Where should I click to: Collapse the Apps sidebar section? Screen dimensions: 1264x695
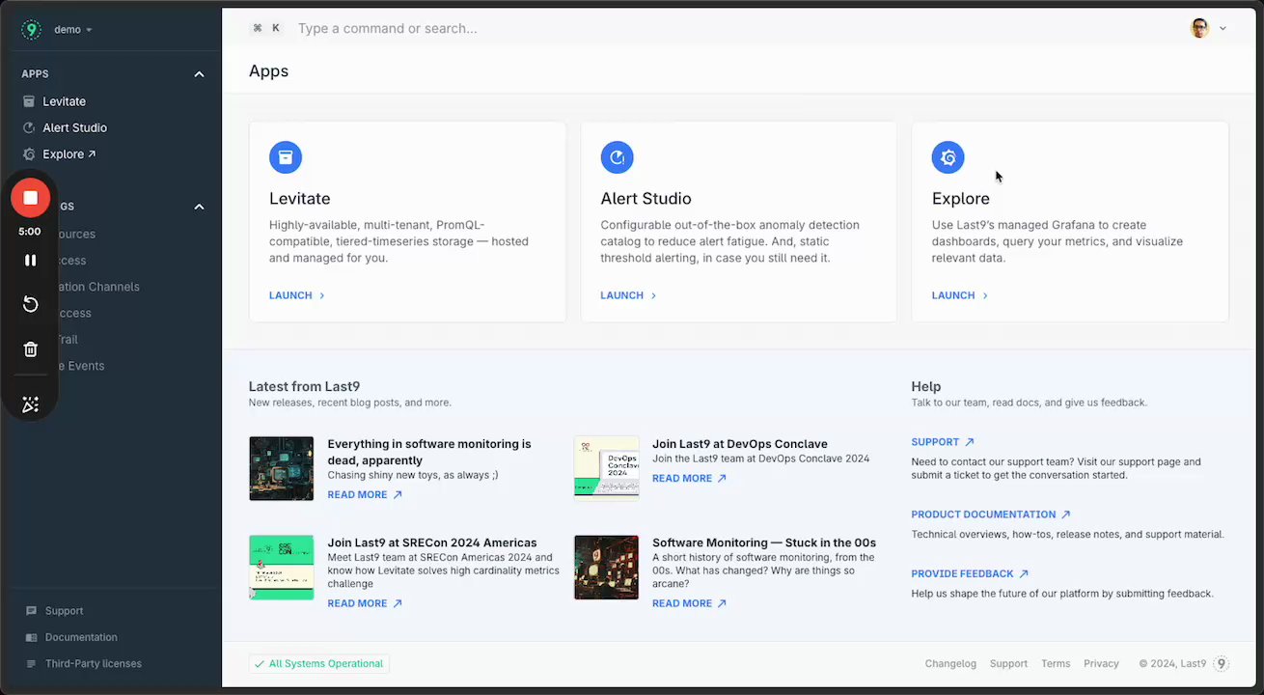(199, 74)
